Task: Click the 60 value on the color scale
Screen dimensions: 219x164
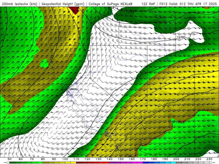Action: click(x=21, y=159)
